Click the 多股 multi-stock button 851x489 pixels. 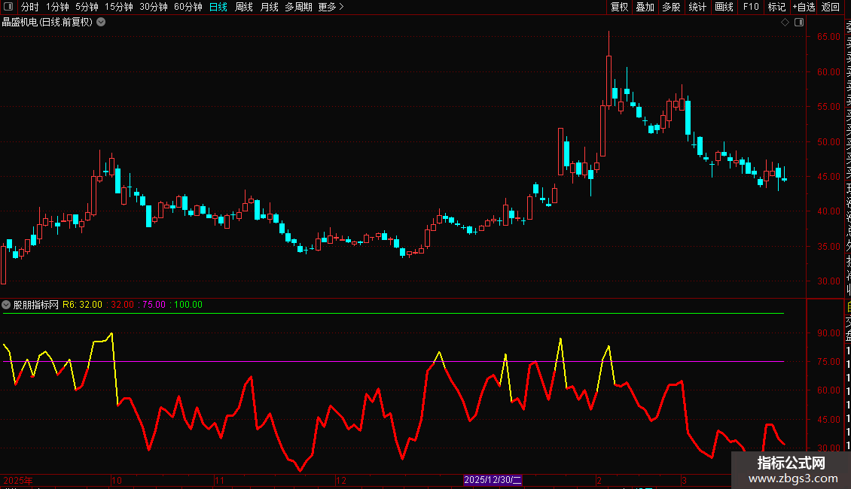tap(671, 7)
